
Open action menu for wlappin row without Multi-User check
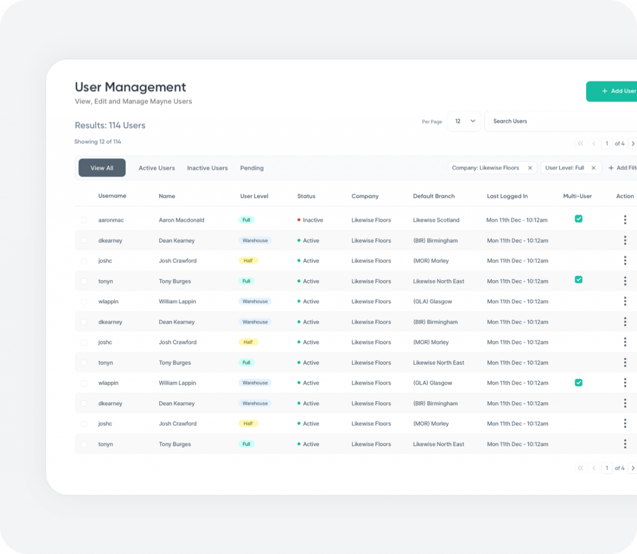tap(625, 302)
